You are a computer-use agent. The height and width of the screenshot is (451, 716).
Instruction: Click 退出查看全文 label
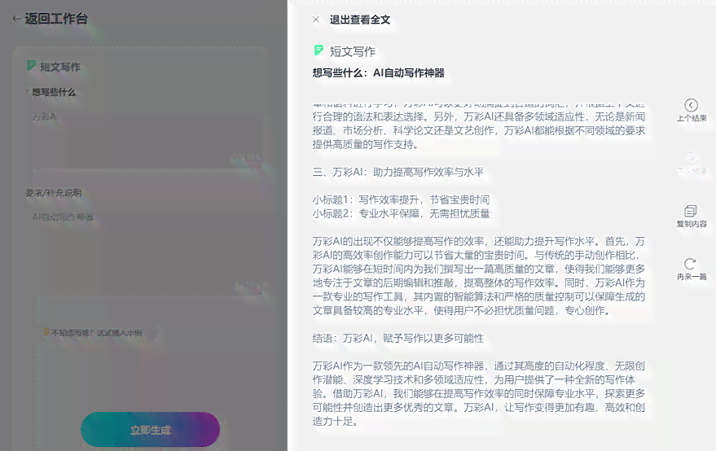[360, 20]
